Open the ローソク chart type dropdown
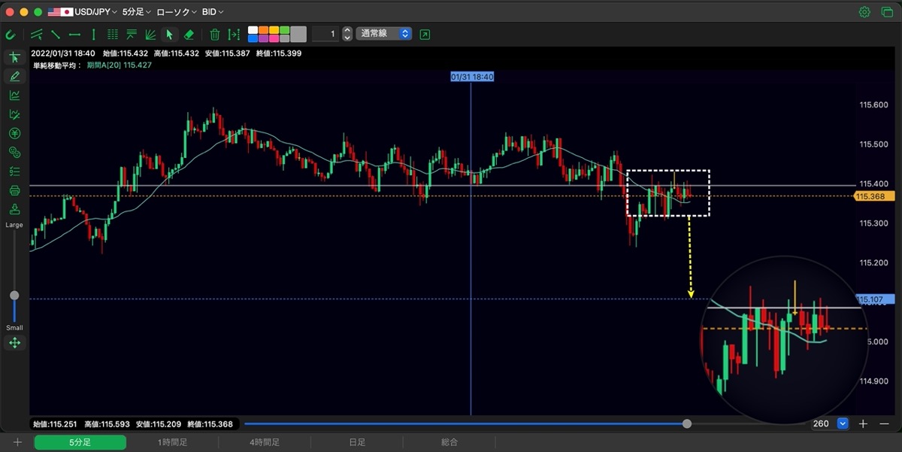Image resolution: width=902 pixels, height=452 pixels. [177, 12]
